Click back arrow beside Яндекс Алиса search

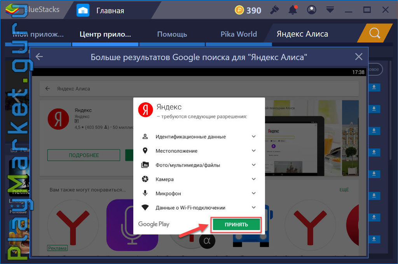[47, 89]
